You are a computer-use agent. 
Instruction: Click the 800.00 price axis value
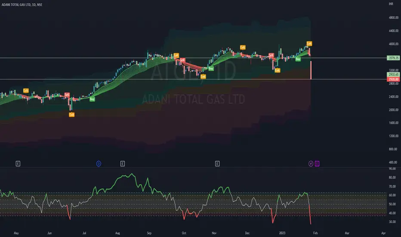tap(394, 149)
